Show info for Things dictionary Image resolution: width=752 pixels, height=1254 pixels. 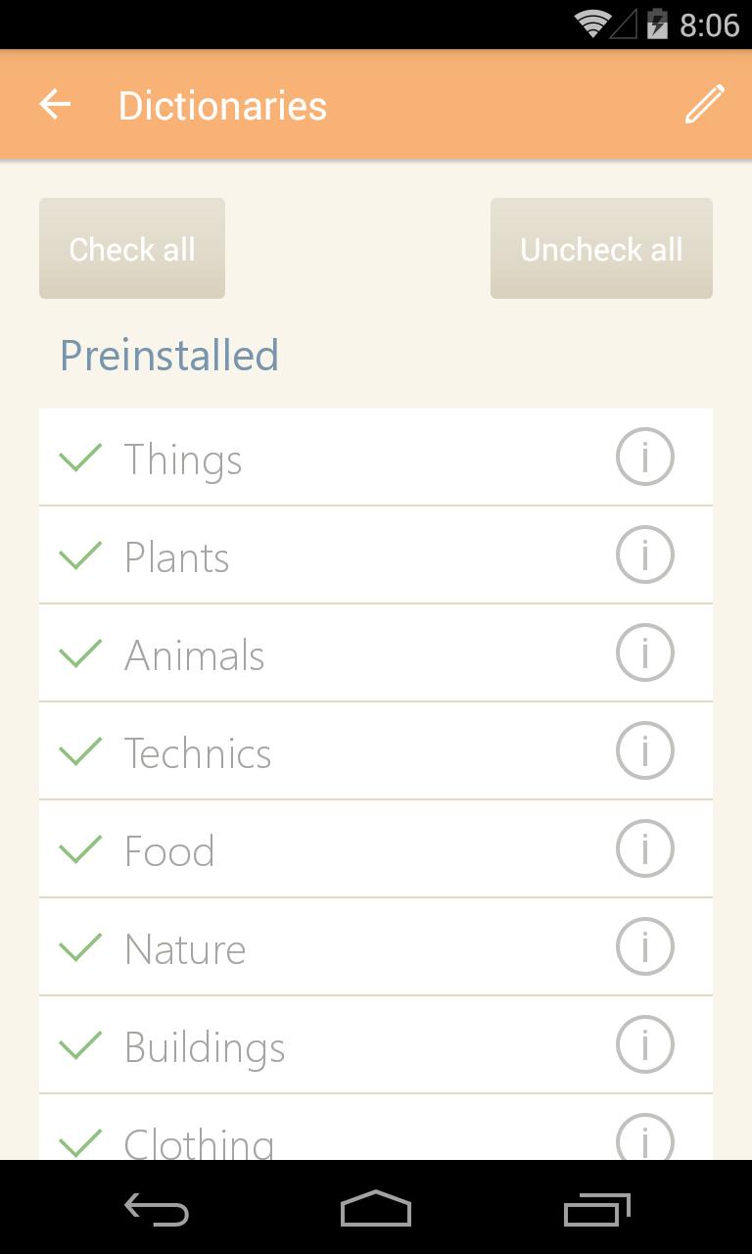point(644,457)
